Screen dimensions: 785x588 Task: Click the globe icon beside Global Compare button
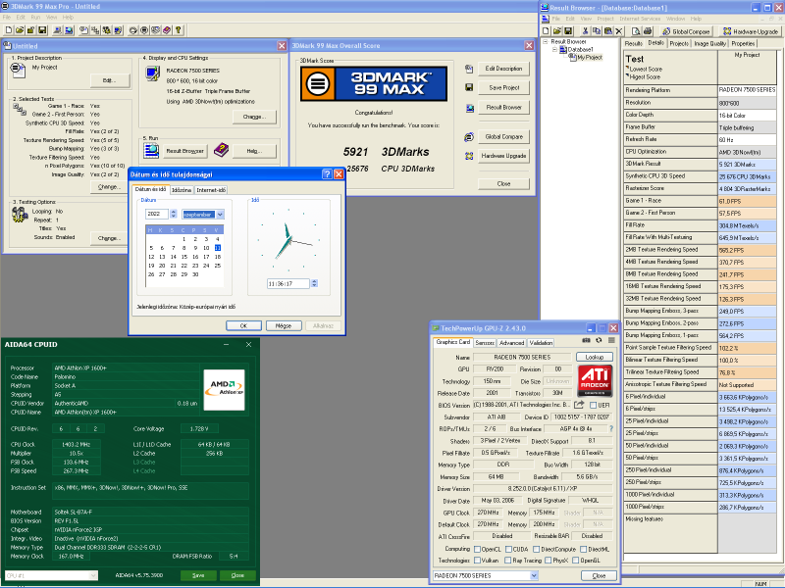point(469,136)
